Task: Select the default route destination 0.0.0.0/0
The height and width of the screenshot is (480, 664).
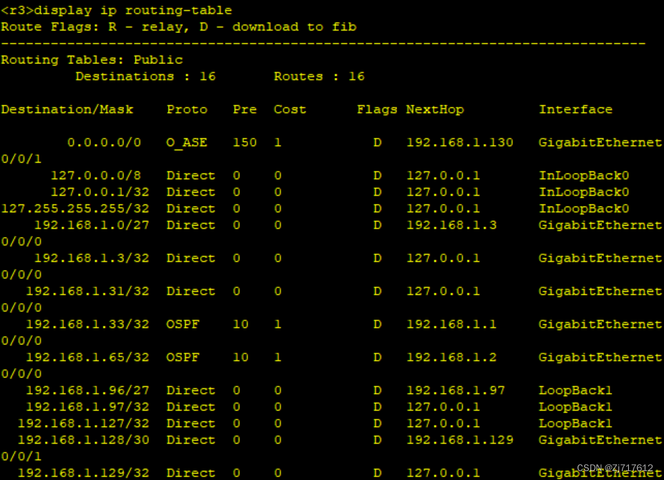Action: 104,143
